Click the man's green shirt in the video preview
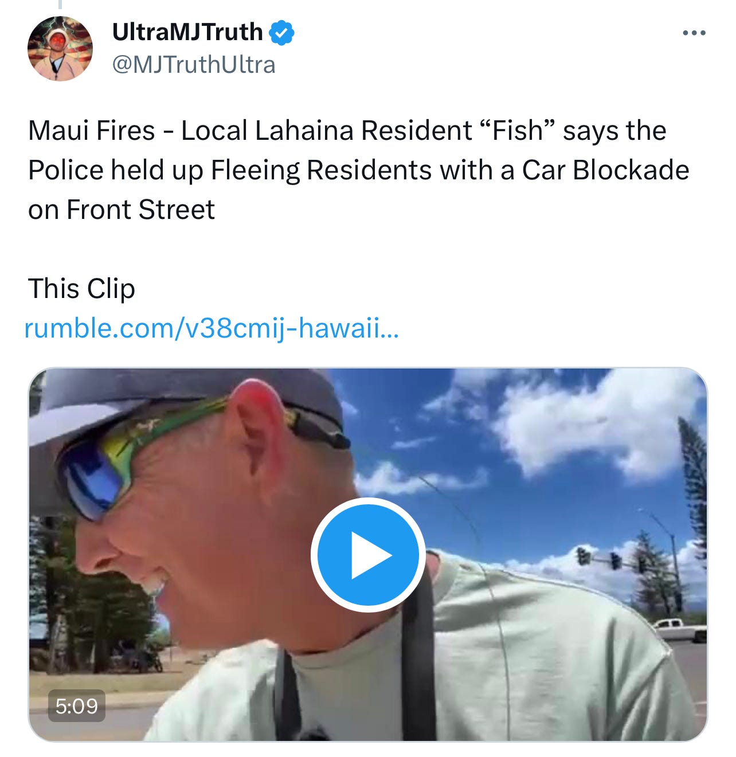 click(x=516, y=659)
